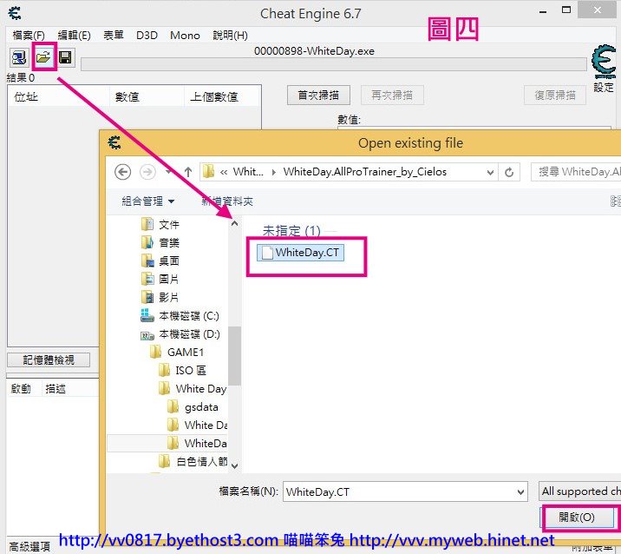The height and width of the screenshot is (554, 621).
Task: Click 再次掃描 button
Action: (392, 96)
